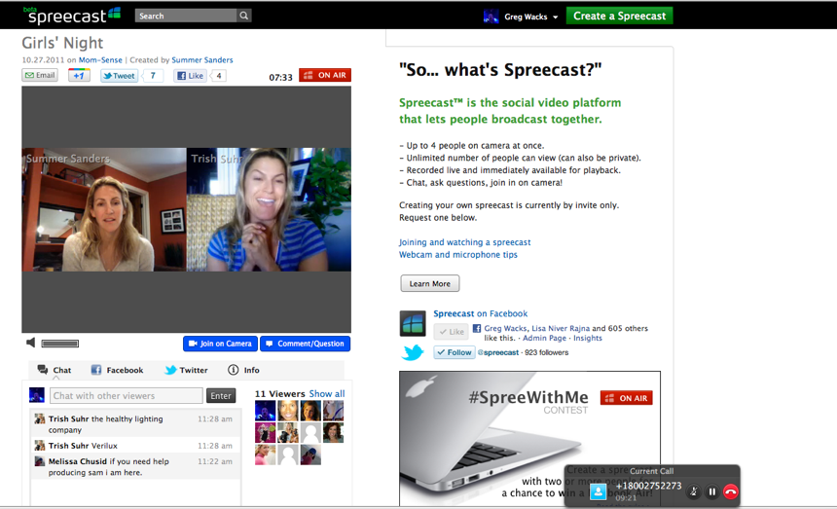This screenshot has height=509, width=837.
Task: Click Trish Suhr avatar beside healthy lighting message
Action: pos(40,418)
